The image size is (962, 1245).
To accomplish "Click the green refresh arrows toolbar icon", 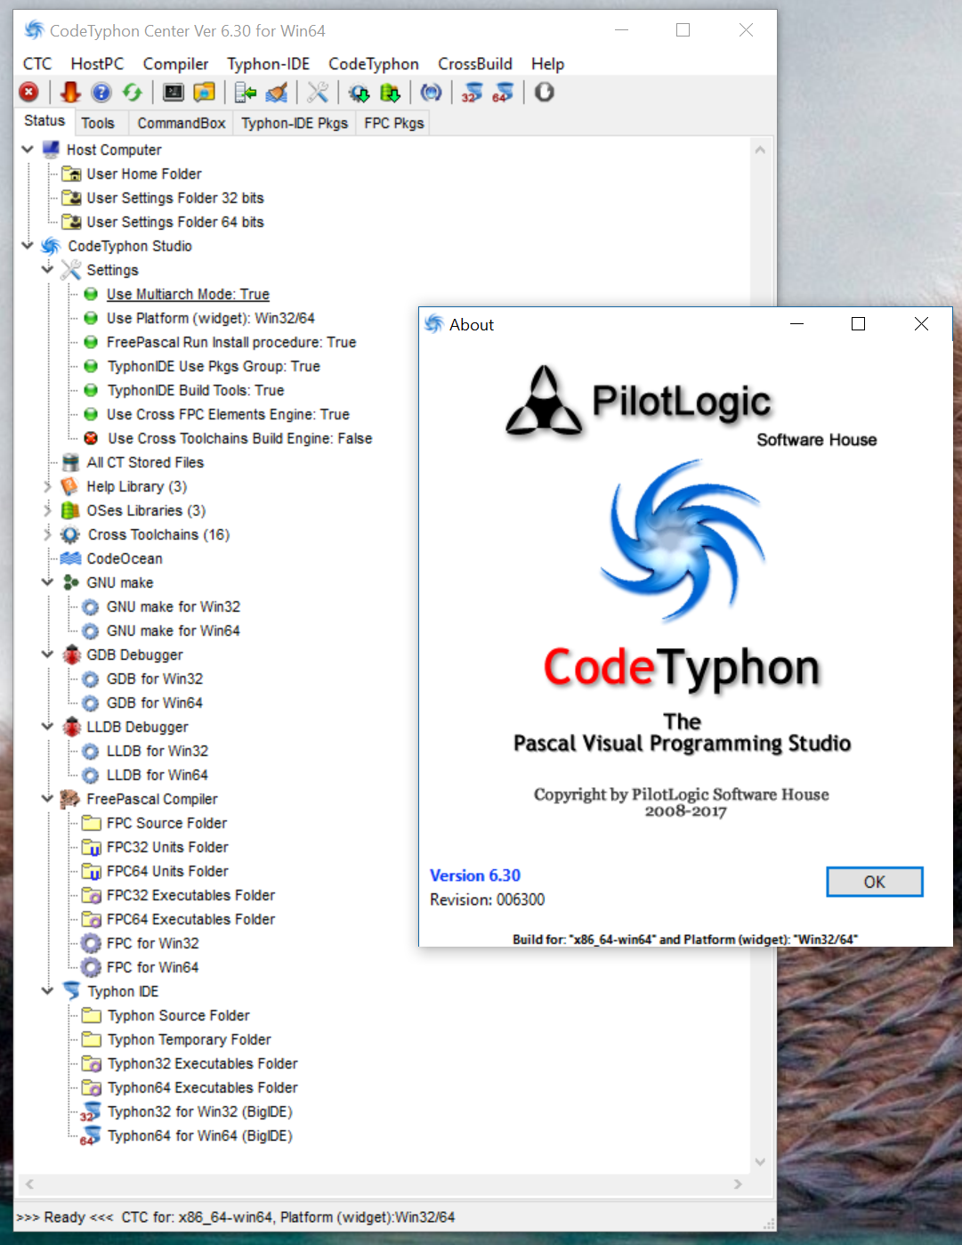I will 133,92.
